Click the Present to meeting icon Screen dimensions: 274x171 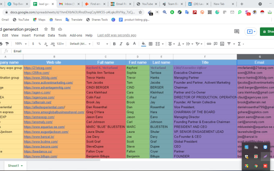click(251, 31)
